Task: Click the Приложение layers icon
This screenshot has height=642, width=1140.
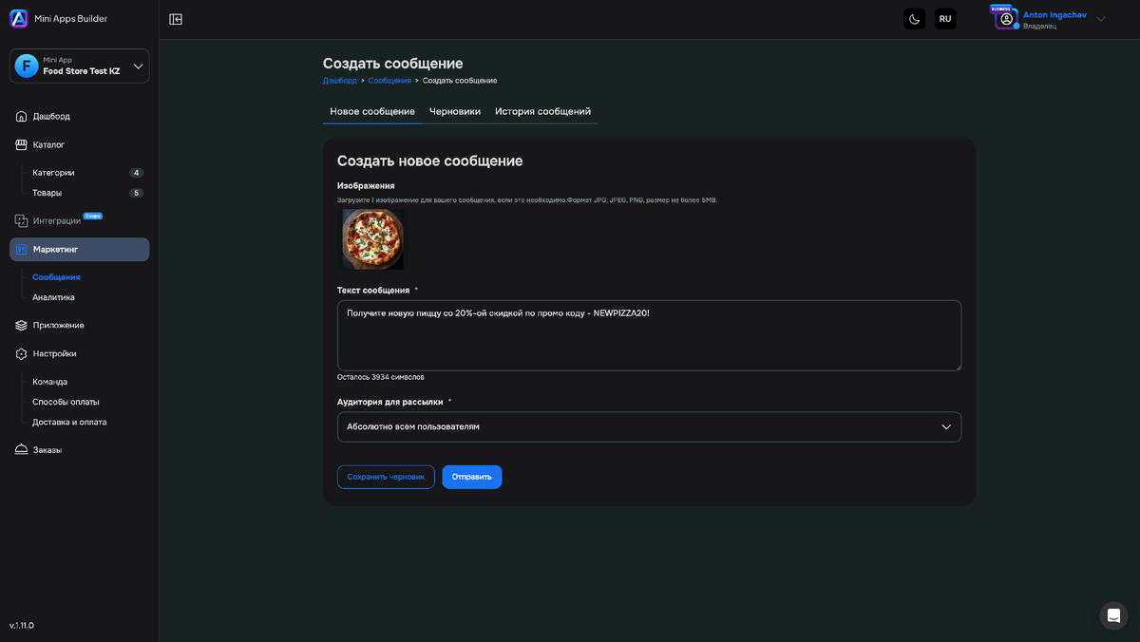Action: [x=22, y=325]
